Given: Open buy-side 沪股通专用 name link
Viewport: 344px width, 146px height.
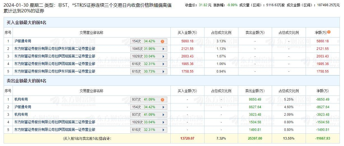Looking at the screenshot, I should 23,41.
